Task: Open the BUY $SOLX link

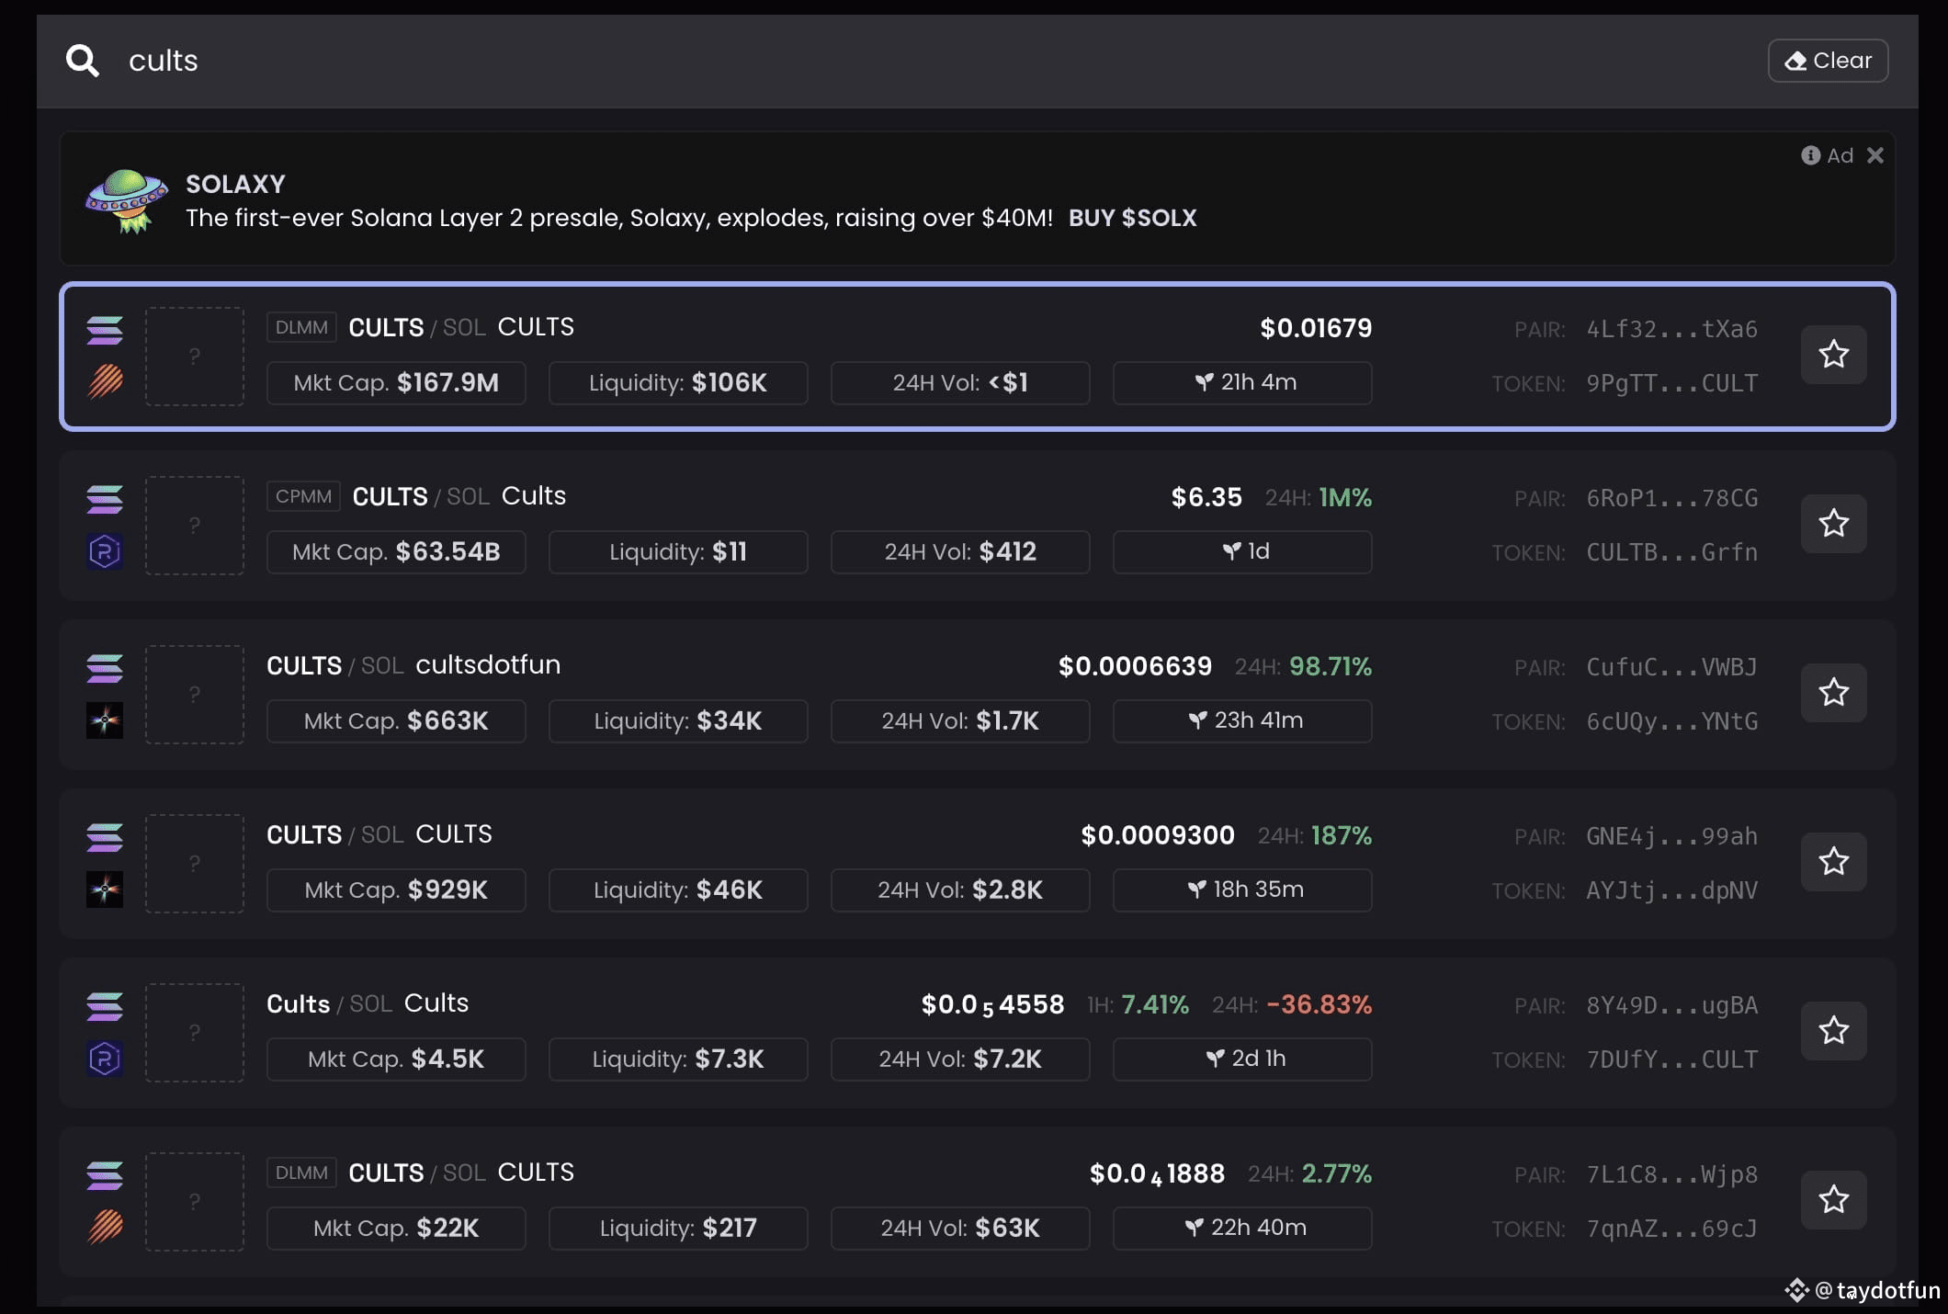Action: pos(1132,218)
